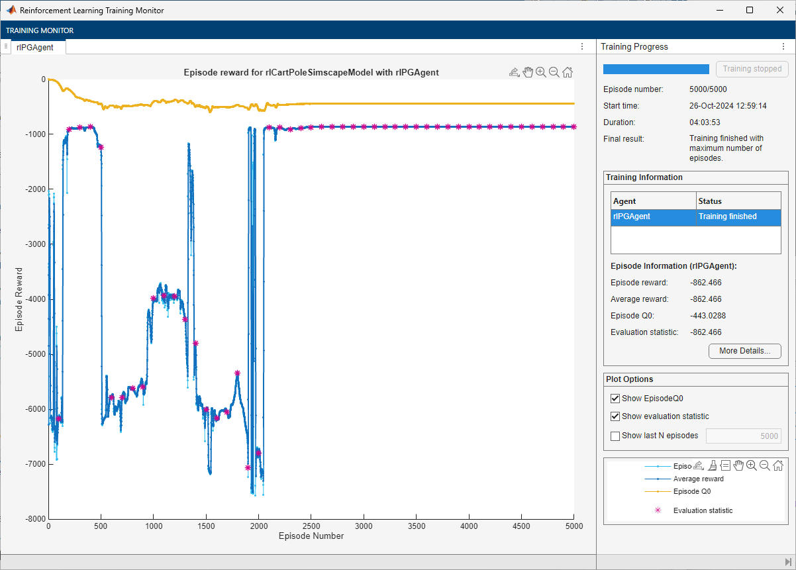Click the Home icon in legend toolbar

[778, 465]
